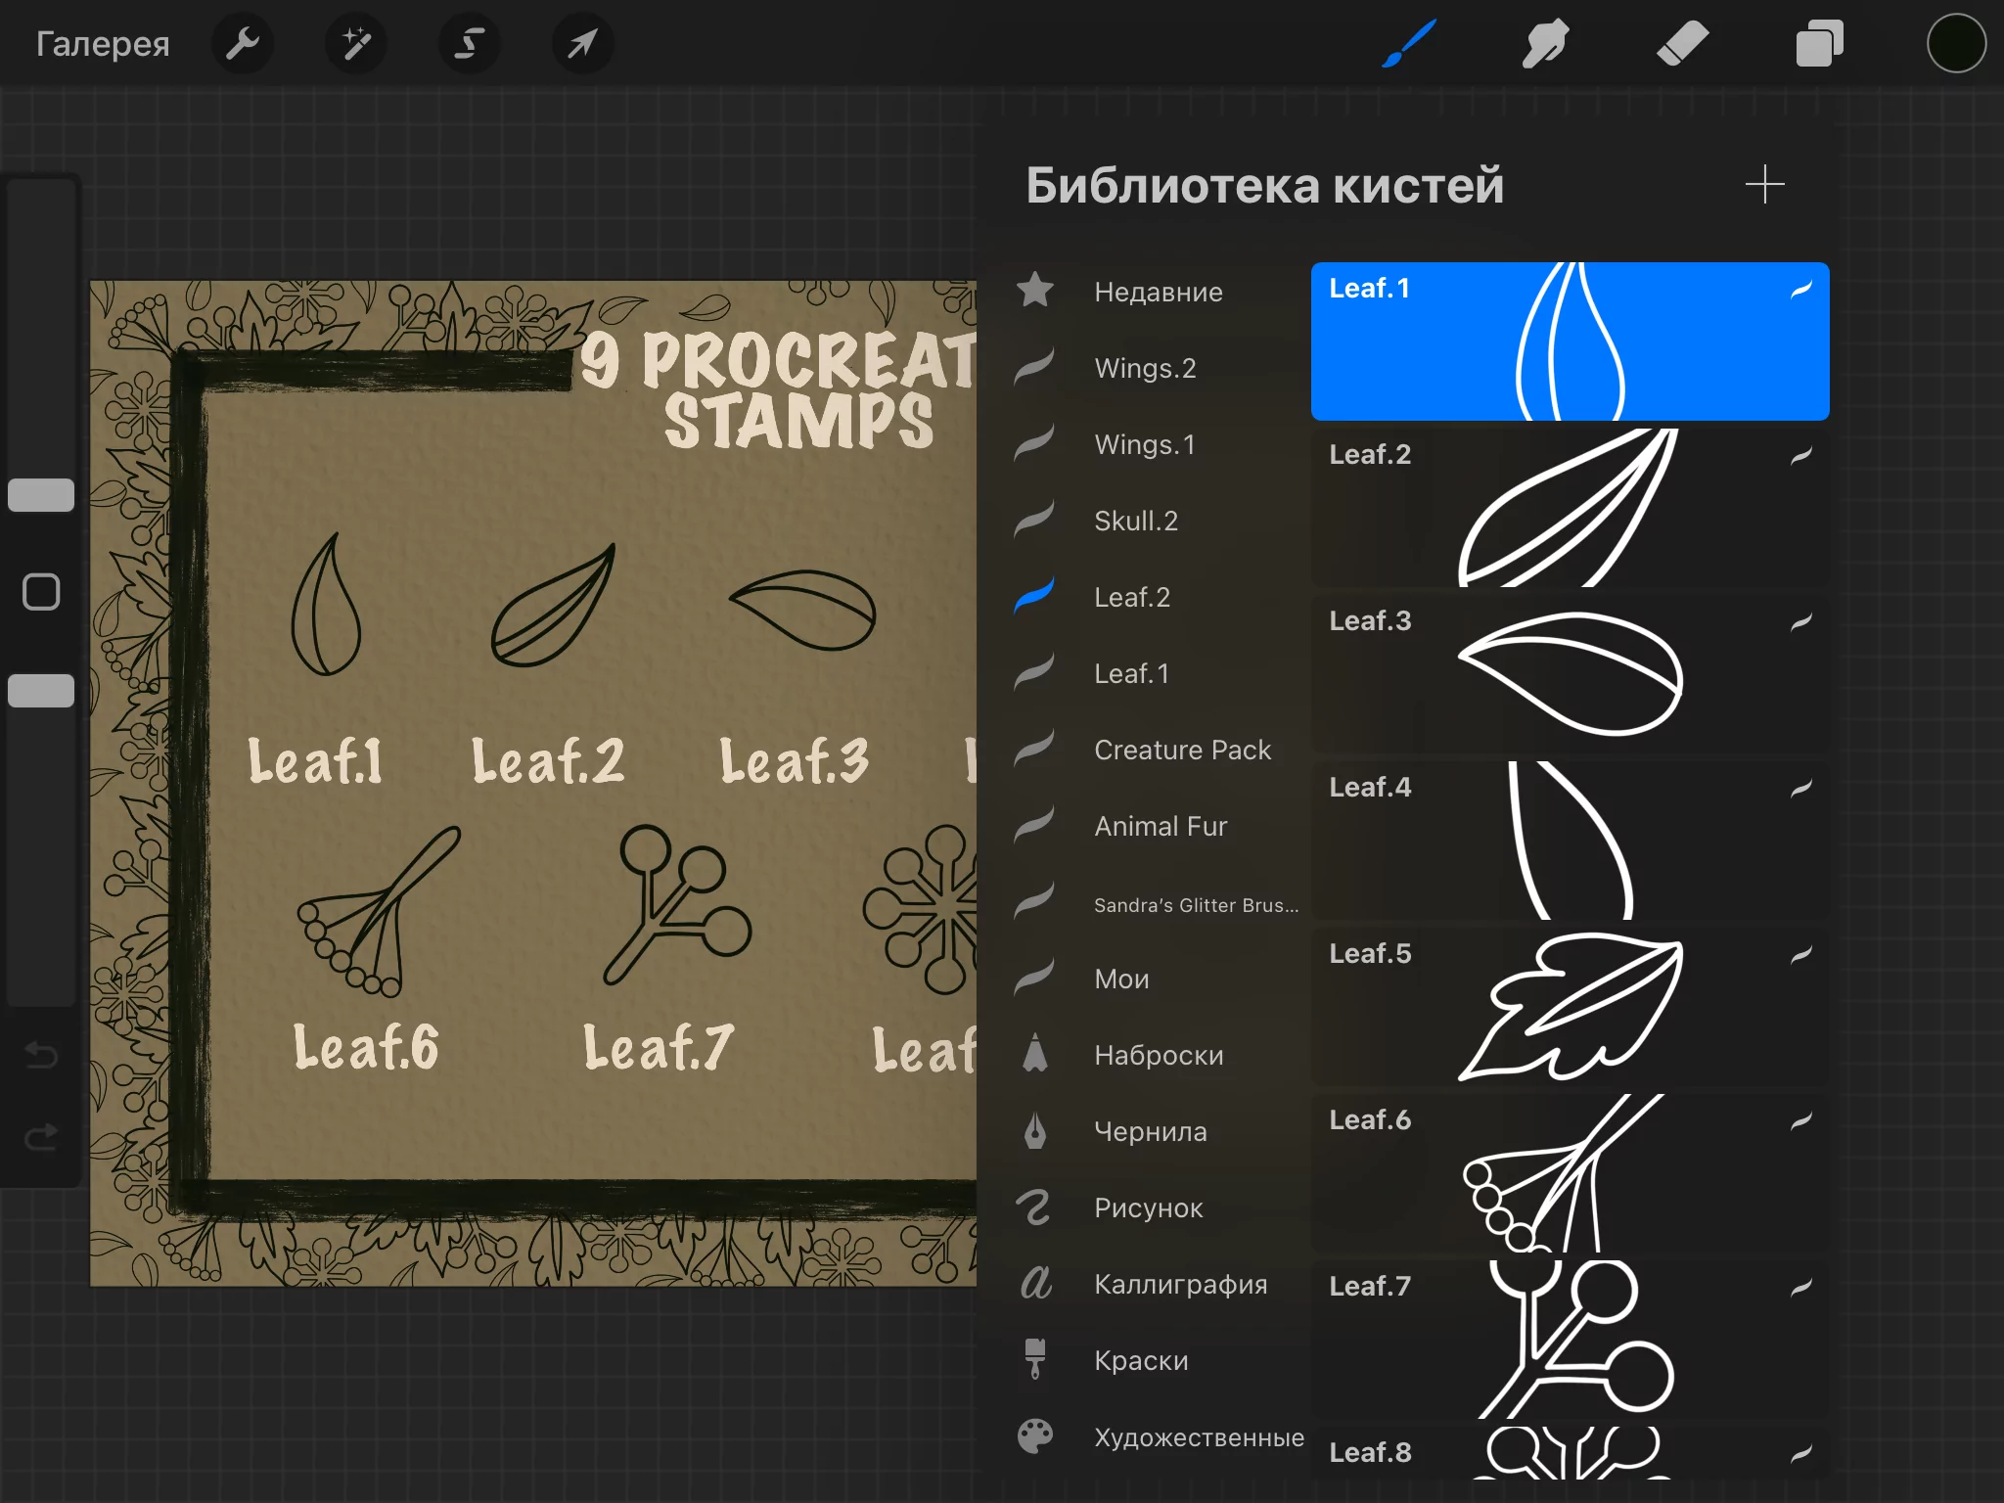Tap the Undo arrow in sidebar
The image size is (2004, 1503).
(41, 1054)
